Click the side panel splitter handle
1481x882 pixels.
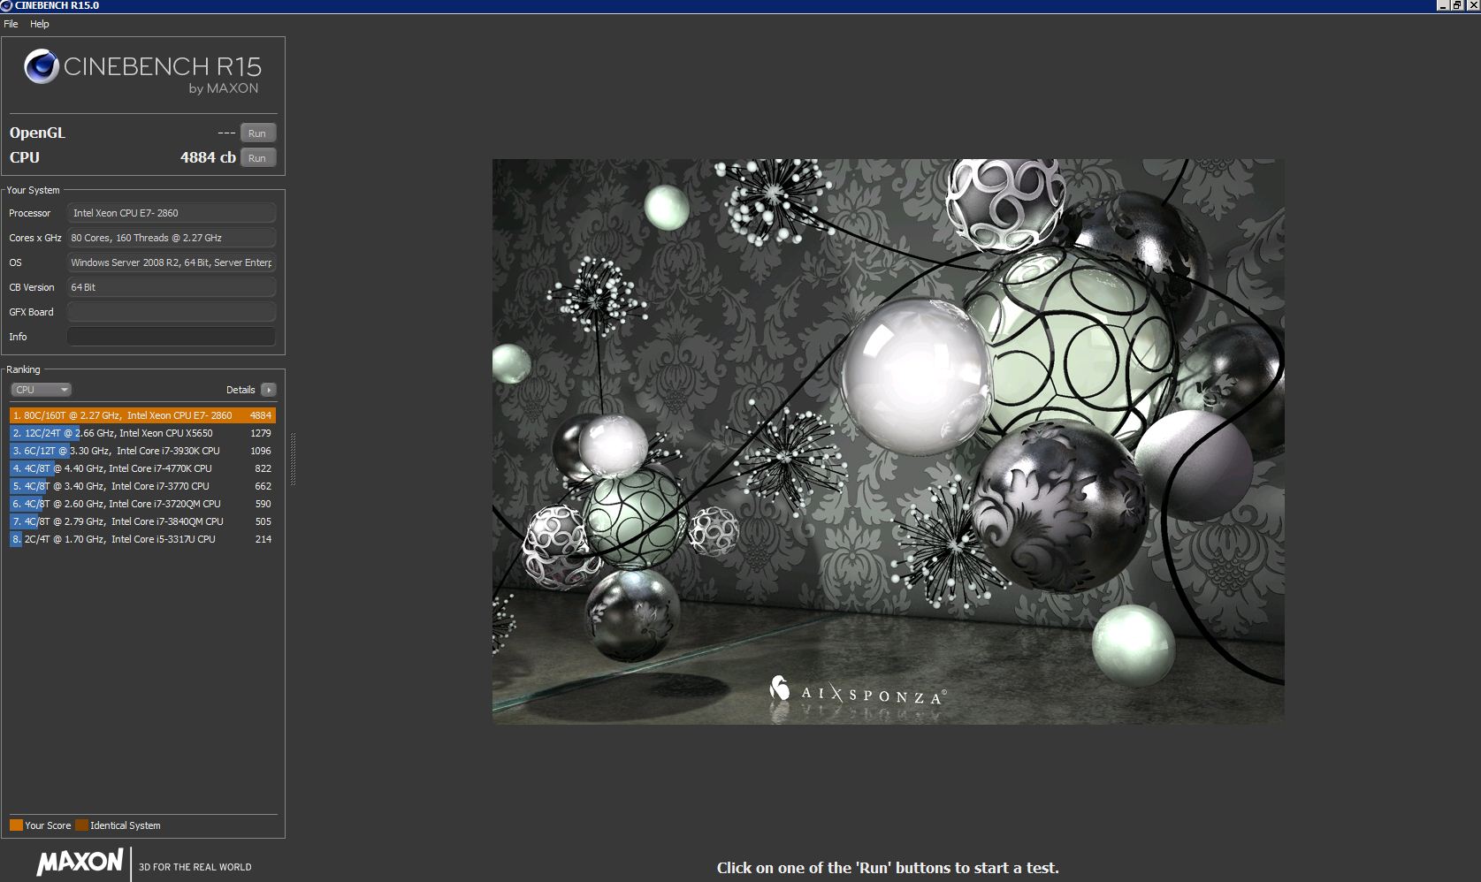(293, 459)
